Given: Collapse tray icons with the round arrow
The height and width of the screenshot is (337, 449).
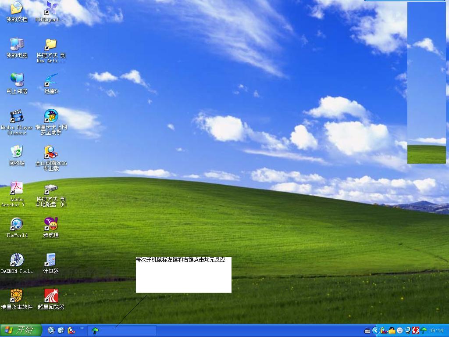Looking at the screenshot, I should (375, 331).
